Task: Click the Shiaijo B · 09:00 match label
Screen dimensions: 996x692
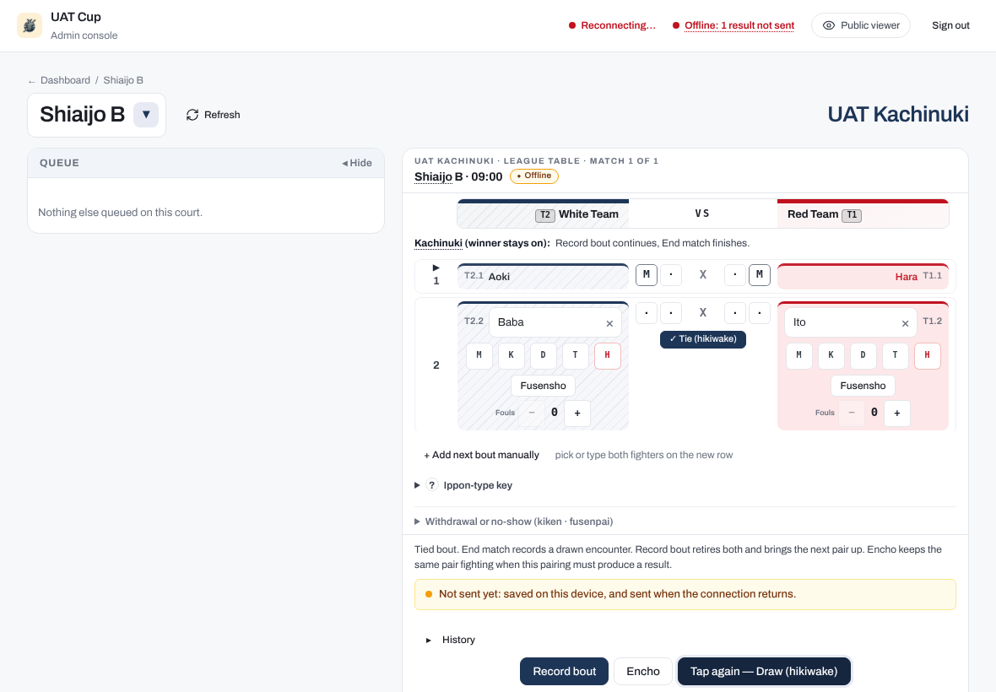Action: [458, 177]
